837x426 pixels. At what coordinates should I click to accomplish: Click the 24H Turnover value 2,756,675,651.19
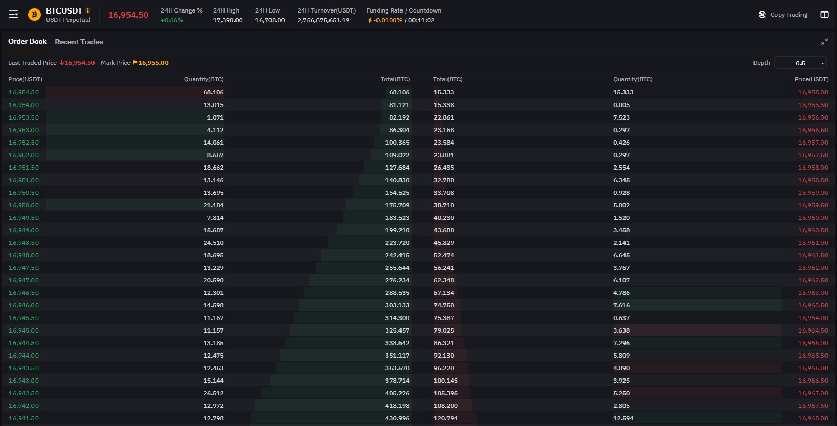(323, 20)
